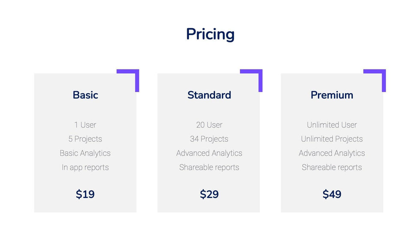
Task: Click the "In app reports" line
Action: (x=85, y=167)
